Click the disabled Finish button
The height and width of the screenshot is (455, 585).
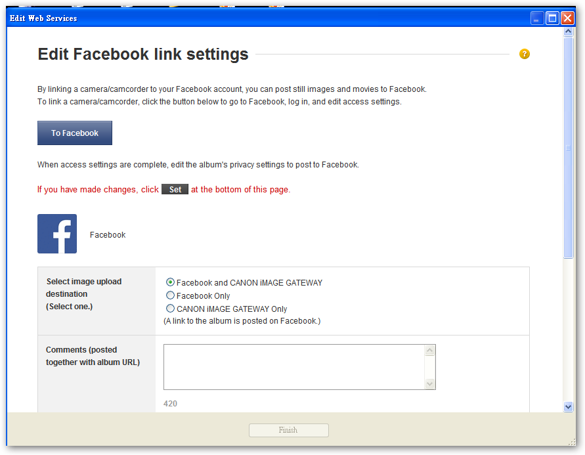(x=288, y=430)
